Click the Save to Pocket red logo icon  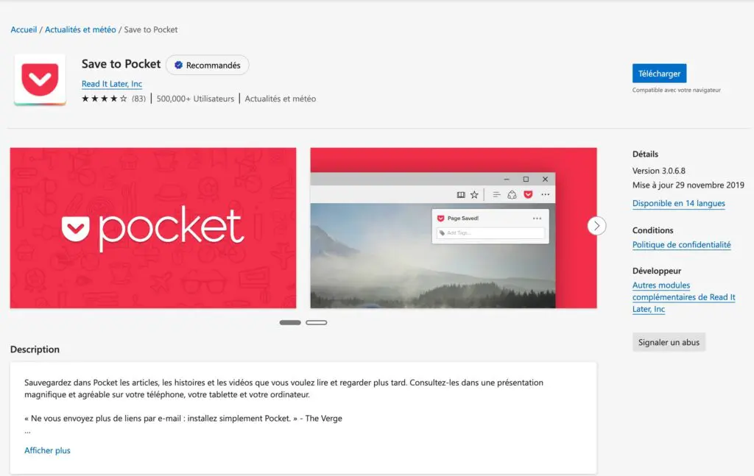[39, 79]
